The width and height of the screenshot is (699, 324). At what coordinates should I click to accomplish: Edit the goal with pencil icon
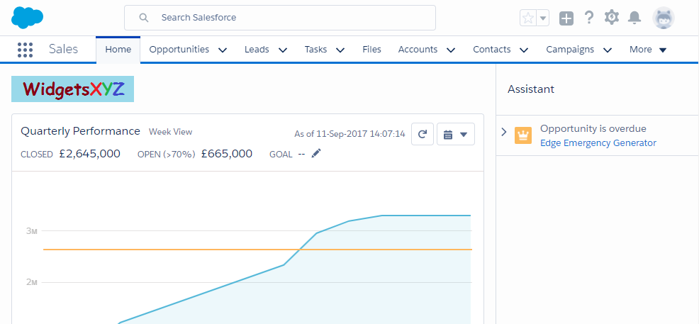pos(316,154)
